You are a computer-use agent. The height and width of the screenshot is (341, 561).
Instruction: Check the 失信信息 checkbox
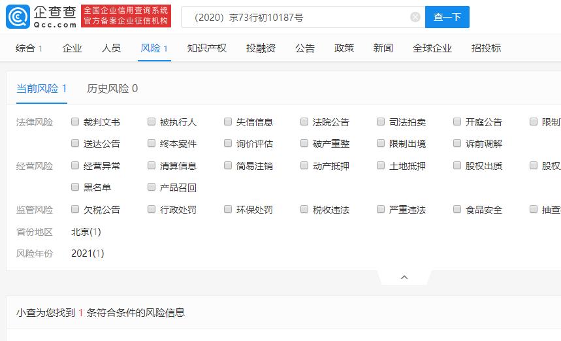227,122
